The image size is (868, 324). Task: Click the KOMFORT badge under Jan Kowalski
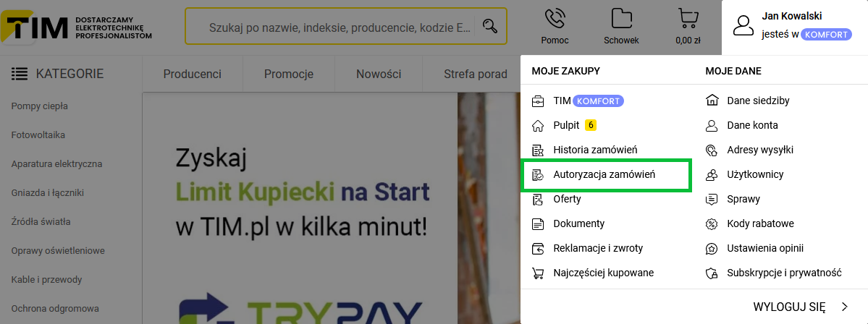(827, 34)
